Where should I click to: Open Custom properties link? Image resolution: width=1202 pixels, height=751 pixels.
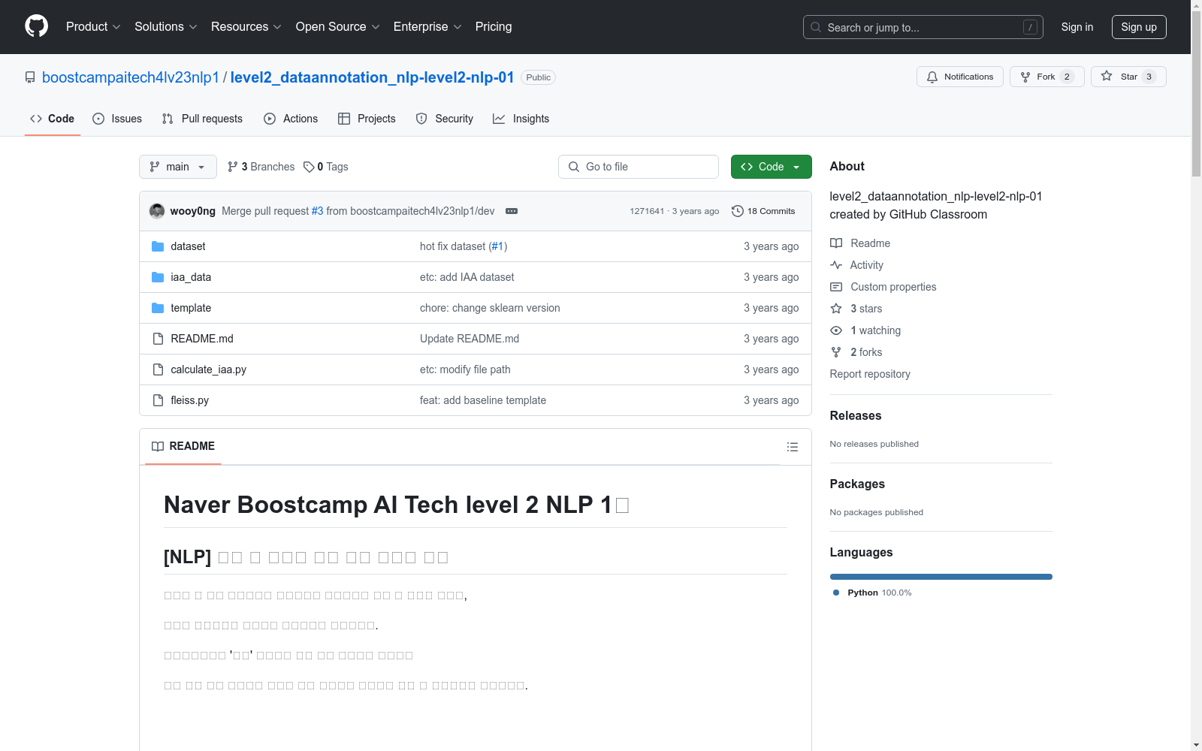coord(883,287)
